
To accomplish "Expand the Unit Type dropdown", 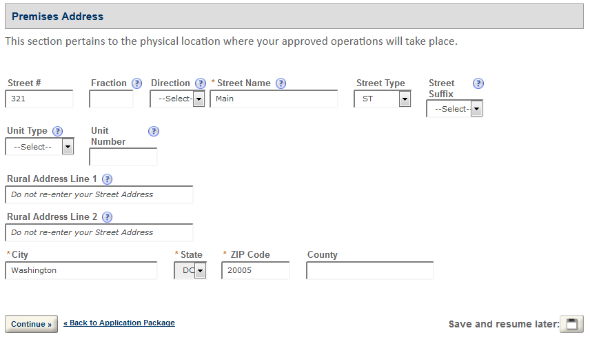I will [x=40, y=147].
